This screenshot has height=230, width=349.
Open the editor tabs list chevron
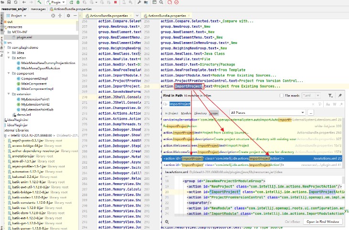pyautogui.click(x=137, y=16)
